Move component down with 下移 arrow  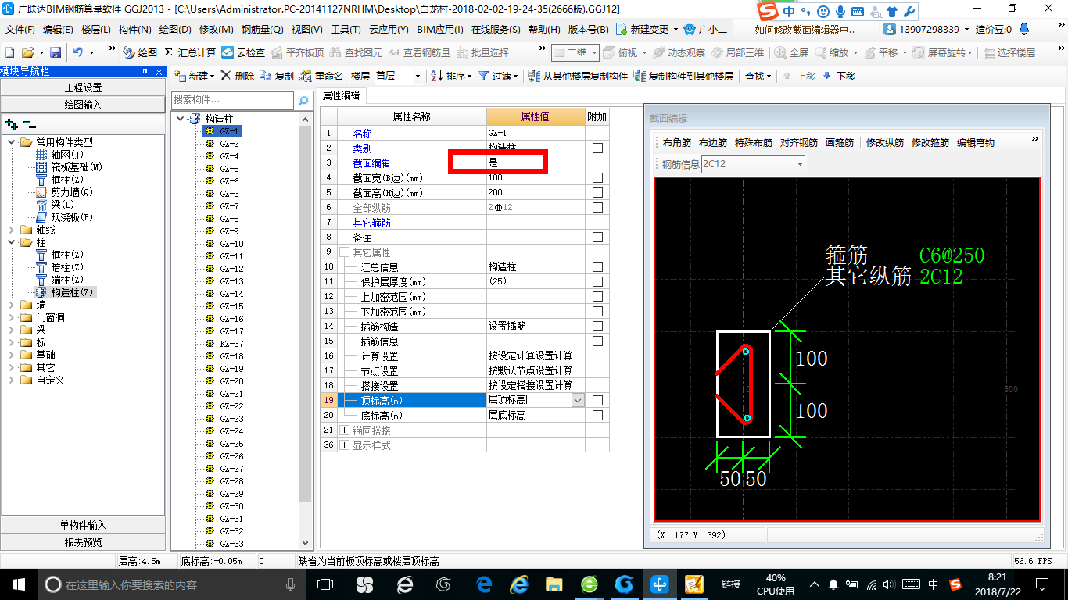pos(839,76)
